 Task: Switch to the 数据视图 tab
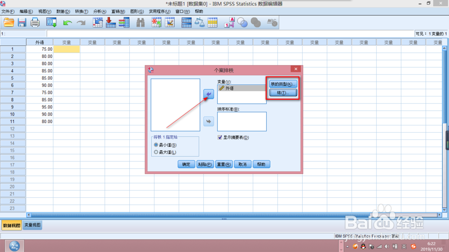[12, 226]
